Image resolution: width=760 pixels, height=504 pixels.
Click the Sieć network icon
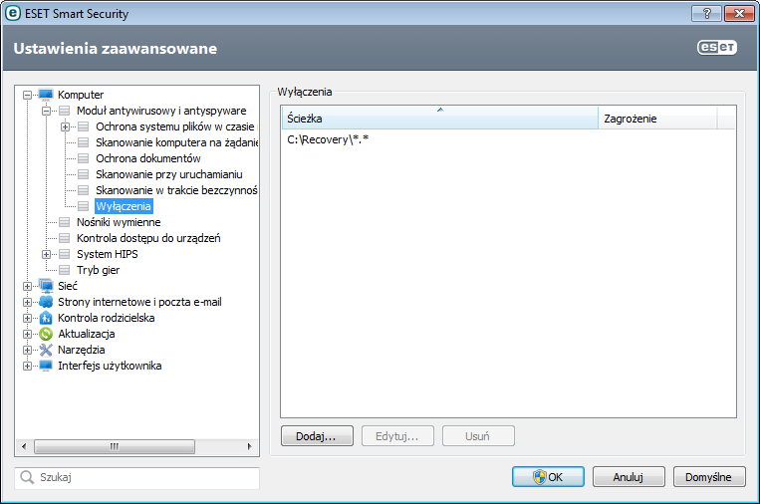point(46,286)
